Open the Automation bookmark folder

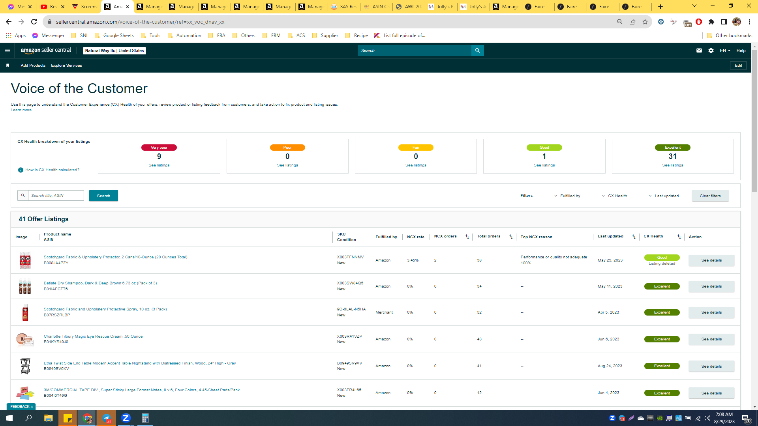[184, 35]
